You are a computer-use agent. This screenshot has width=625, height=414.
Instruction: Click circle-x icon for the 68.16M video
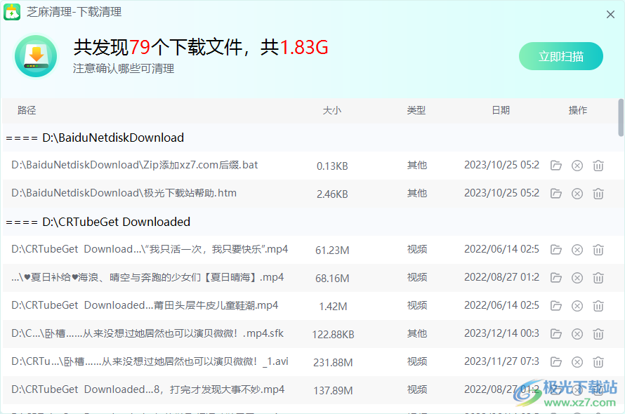point(577,278)
